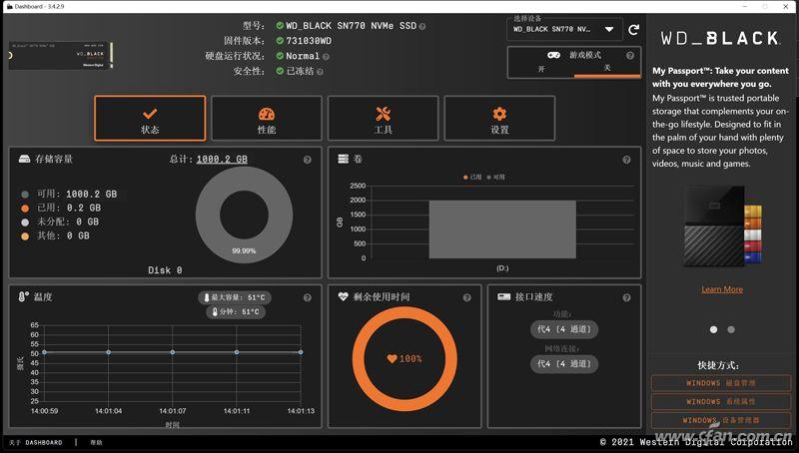Click the help icon in game mode box
The height and width of the screenshot is (453, 799).
630,56
